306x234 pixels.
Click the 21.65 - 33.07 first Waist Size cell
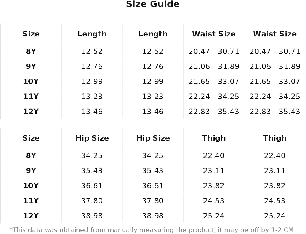pos(214,82)
